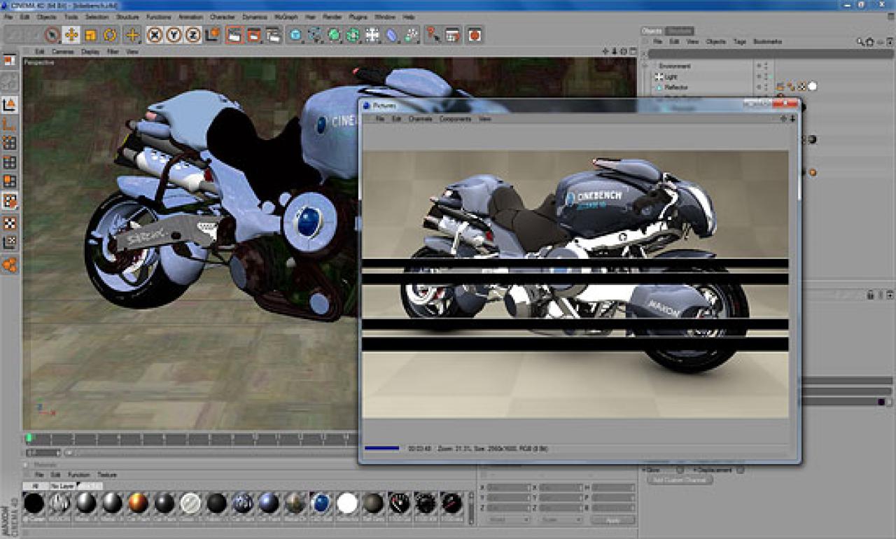Select the Live Selection tool
896x539 pixels.
[x=52, y=34]
